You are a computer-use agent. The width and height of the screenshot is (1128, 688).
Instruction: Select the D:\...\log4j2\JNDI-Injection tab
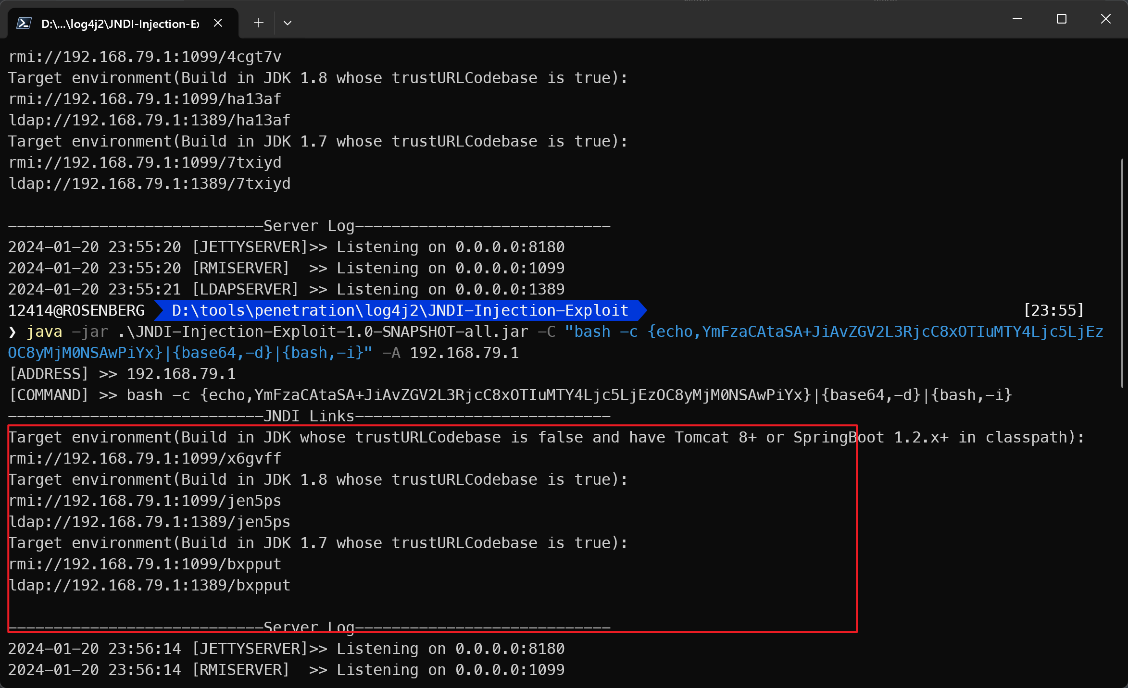[x=120, y=24]
